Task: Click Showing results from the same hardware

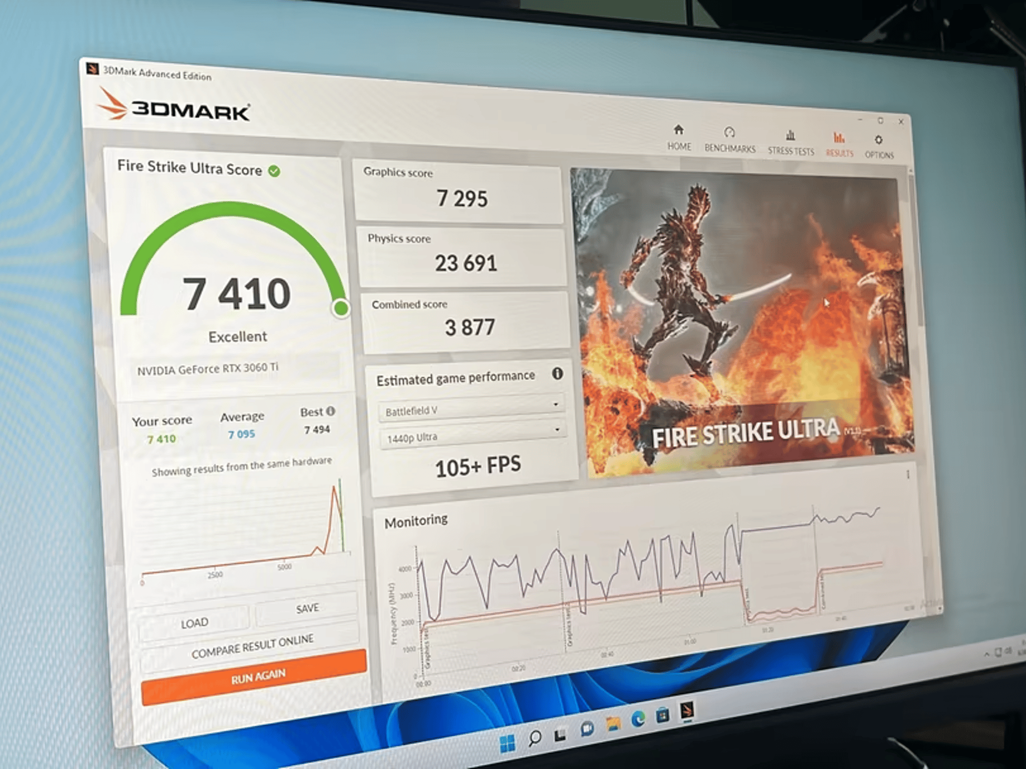Action: 242,467
